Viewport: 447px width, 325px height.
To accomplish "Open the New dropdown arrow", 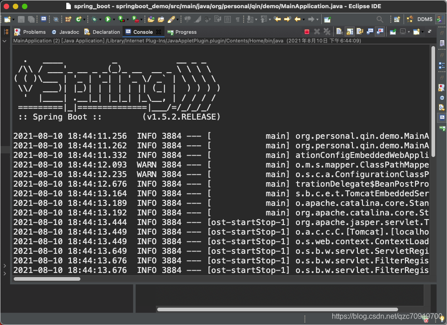I will (13, 20).
